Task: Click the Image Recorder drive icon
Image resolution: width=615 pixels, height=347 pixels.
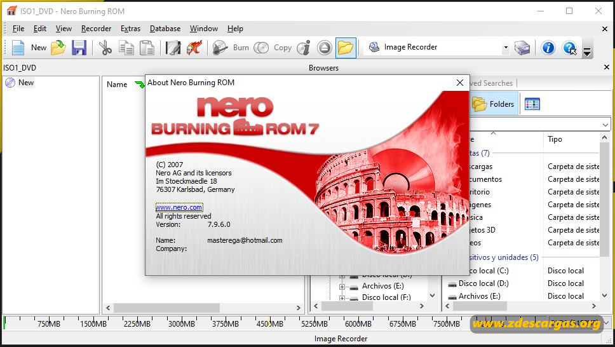Action: pos(374,47)
